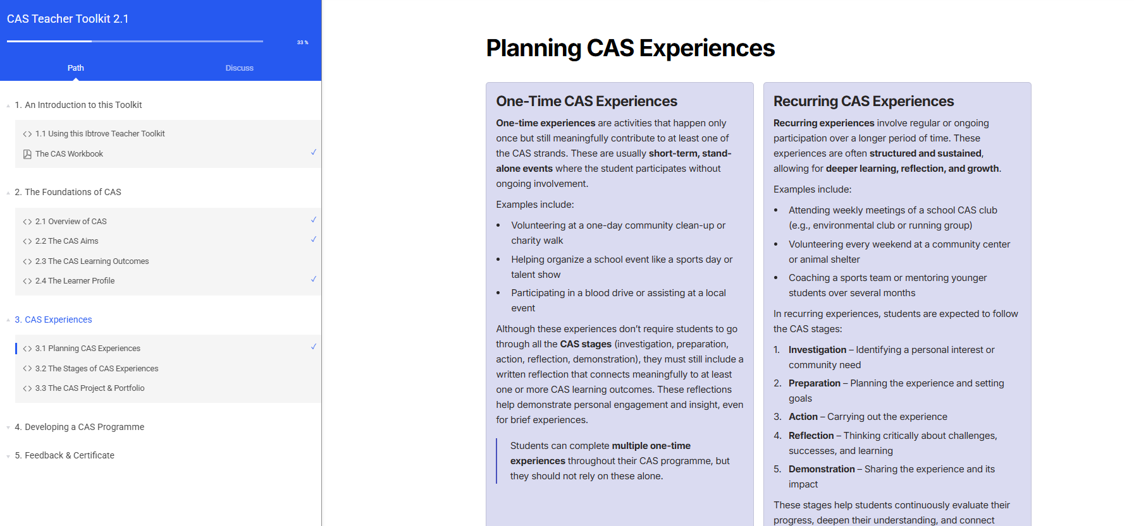Collapse the section 1 Introduction arrow
Image resolution: width=1134 pixels, height=526 pixels.
point(8,105)
